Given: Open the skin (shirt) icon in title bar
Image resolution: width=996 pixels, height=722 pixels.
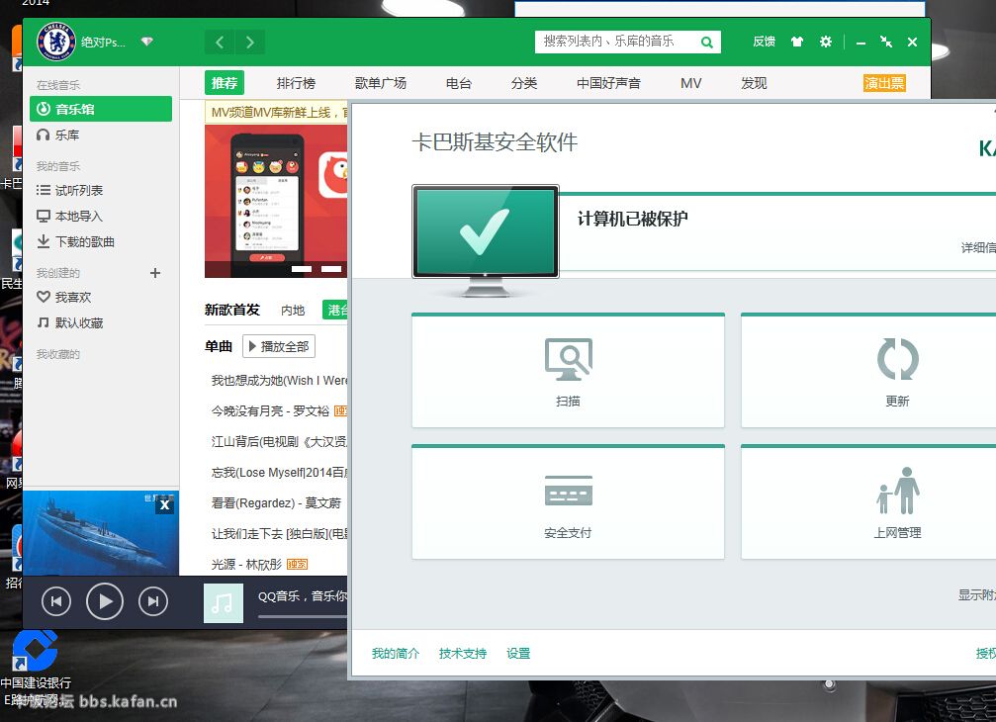Looking at the screenshot, I should [796, 42].
